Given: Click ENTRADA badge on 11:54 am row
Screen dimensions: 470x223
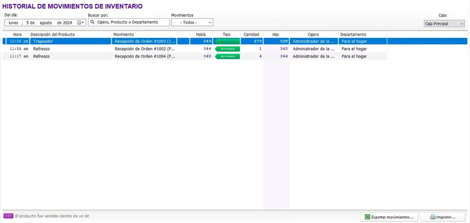Looking at the screenshot, I should (x=228, y=49).
